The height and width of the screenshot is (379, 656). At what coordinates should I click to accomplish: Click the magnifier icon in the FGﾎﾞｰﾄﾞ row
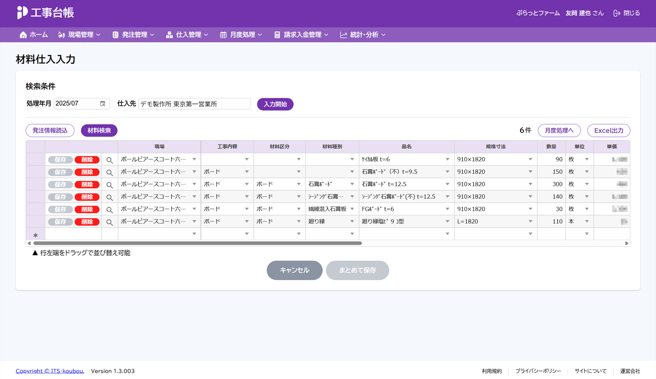[x=110, y=210]
